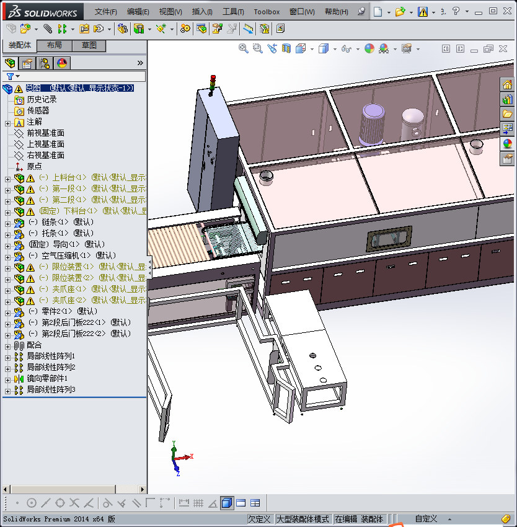Screen dimensions: 517x527
Task: Toggle the grid snap icon in sketch toolbar
Action: pyautogui.click(x=198, y=503)
